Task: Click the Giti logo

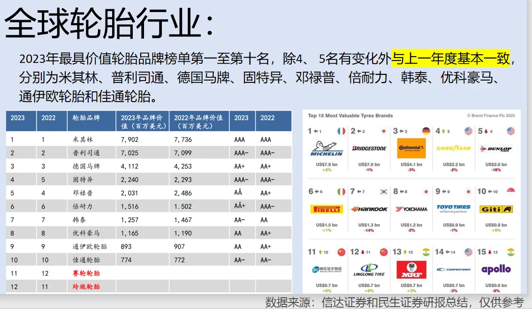Action: coord(496,209)
